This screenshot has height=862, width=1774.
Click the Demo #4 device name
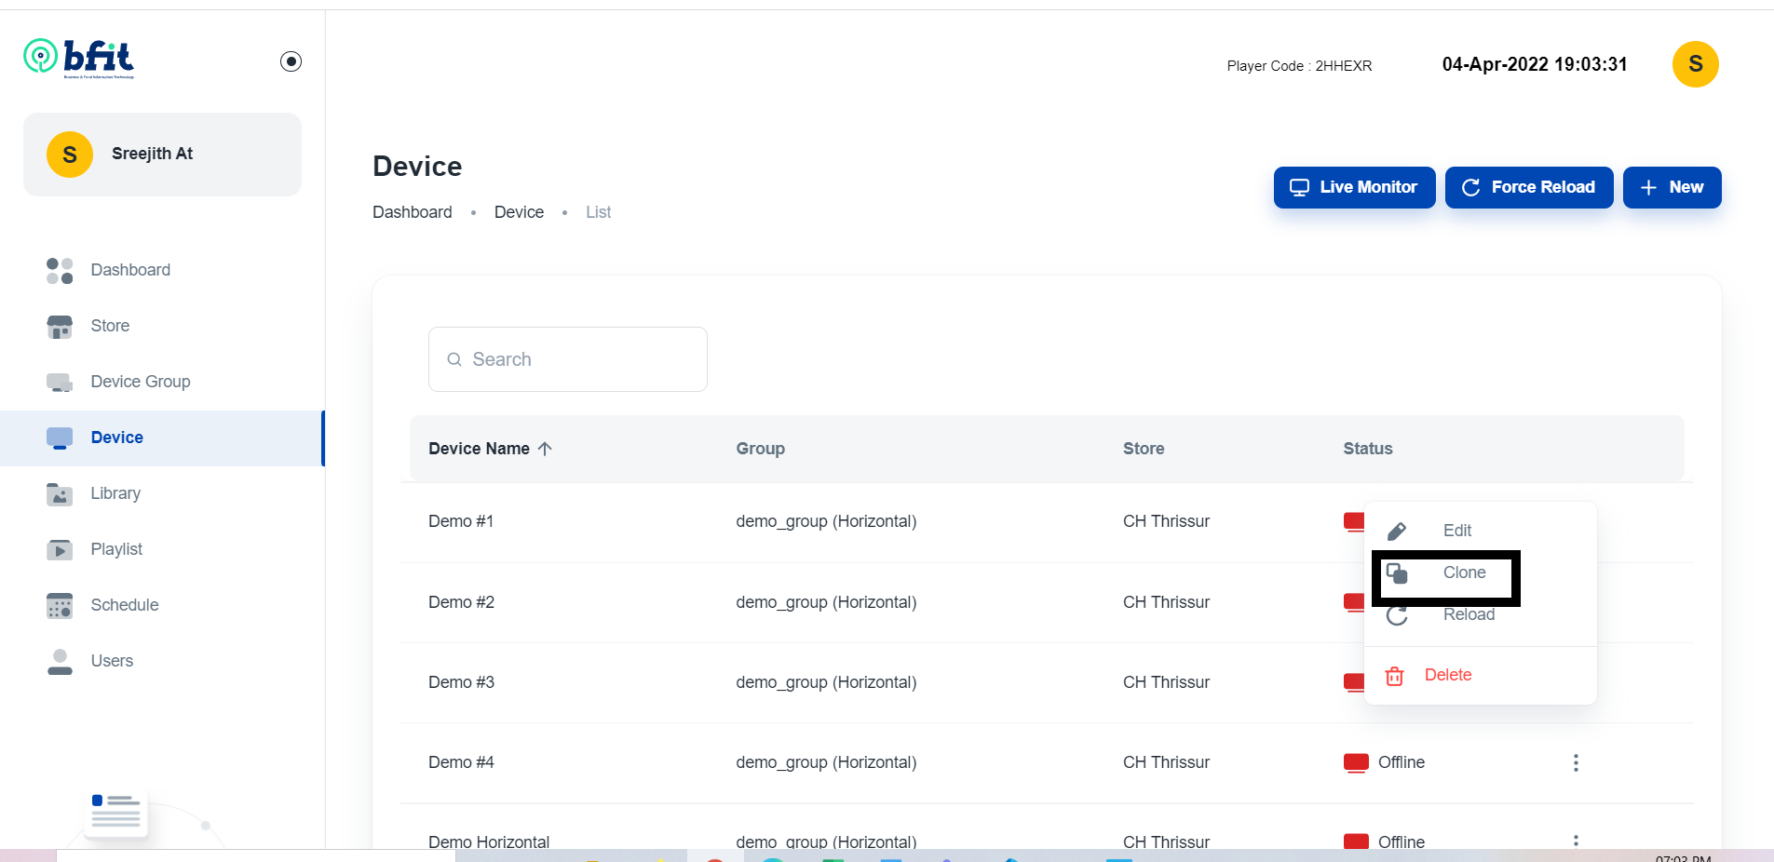[461, 762]
